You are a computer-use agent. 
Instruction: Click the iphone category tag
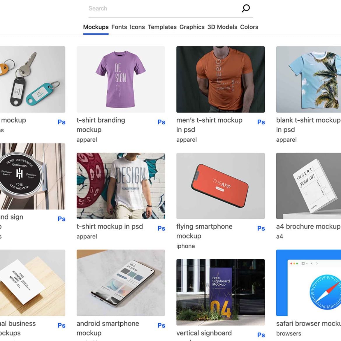[185, 246]
